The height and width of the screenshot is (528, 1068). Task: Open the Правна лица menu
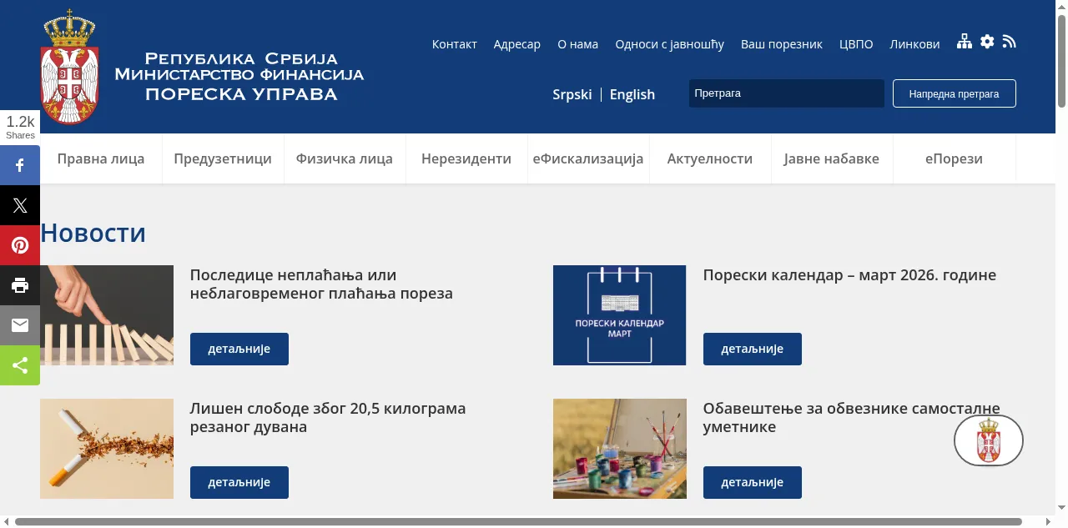(101, 158)
